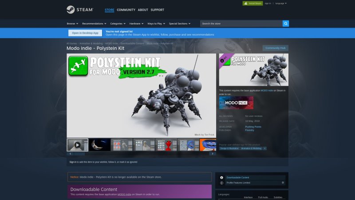Screen dimensions: 355x200
Task: Open the Community Hub button
Action: (x=275, y=48)
